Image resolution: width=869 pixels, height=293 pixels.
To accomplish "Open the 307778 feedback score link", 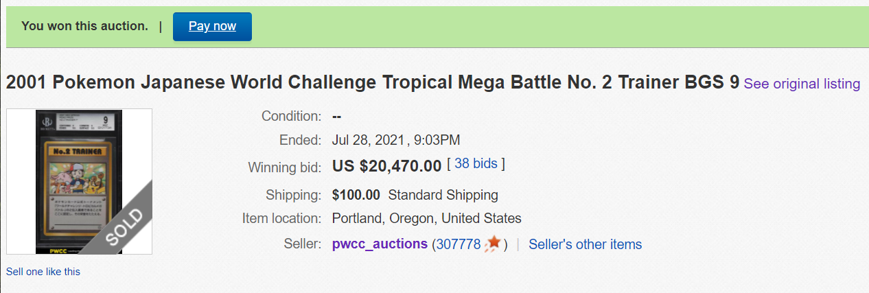I will [x=458, y=244].
